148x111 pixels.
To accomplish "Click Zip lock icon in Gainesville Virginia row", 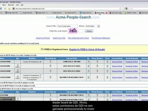I will tap(88, 62).
